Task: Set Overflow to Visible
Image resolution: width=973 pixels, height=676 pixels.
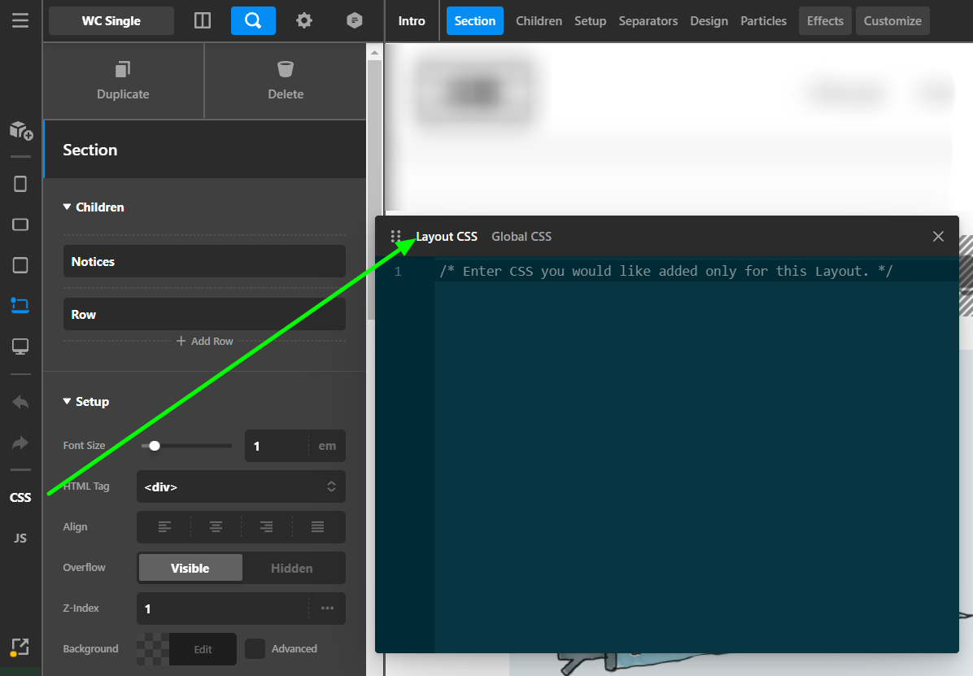Action: pos(190,568)
